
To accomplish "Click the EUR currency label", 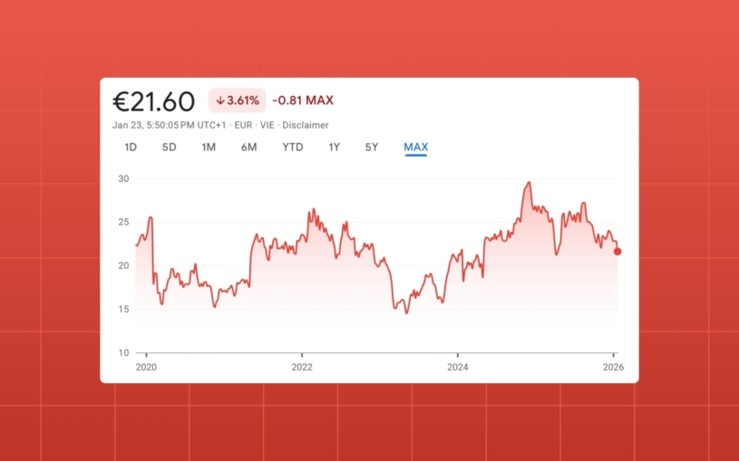I will (x=243, y=125).
